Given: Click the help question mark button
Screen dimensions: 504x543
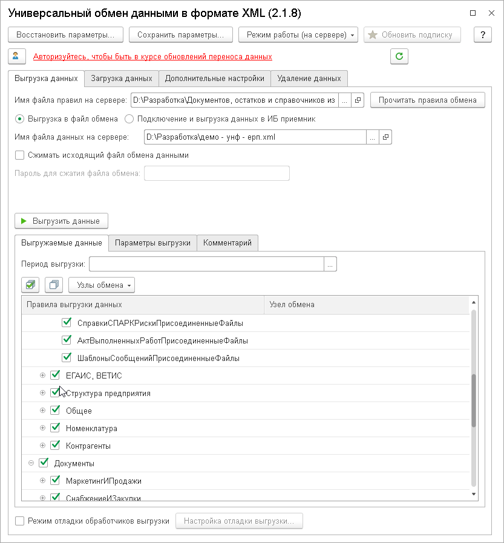Looking at the screenshot, I should coord(483,34).
